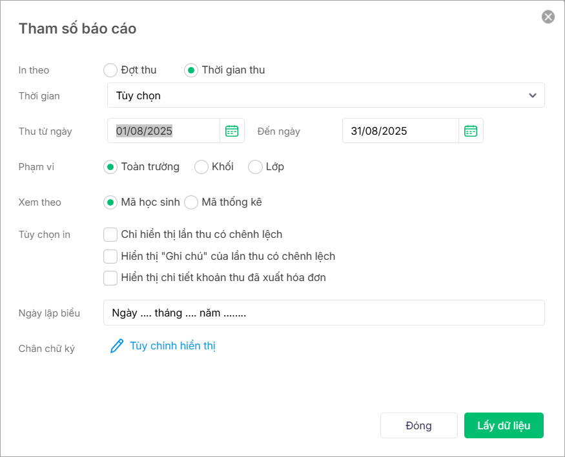Screen dimensions: 565x457
Task: Select the Đợt thu radio option
Action: coord(110,70)
